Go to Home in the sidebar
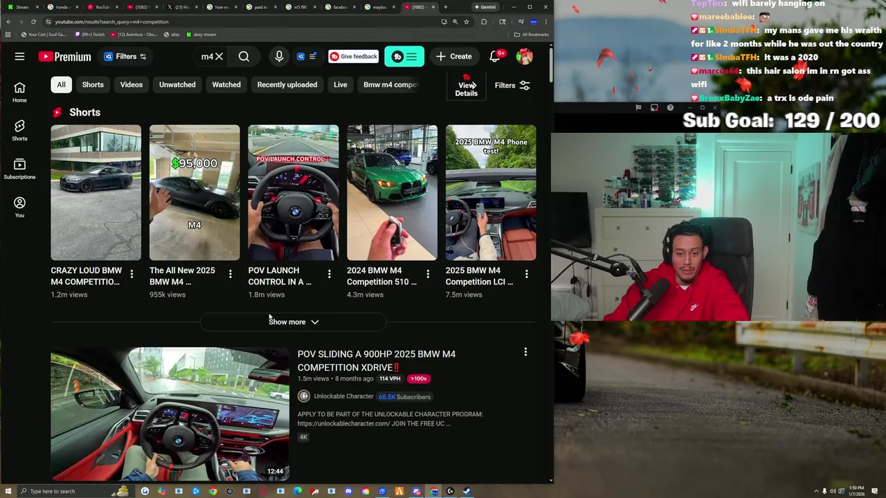 click(x=19, y=92)
